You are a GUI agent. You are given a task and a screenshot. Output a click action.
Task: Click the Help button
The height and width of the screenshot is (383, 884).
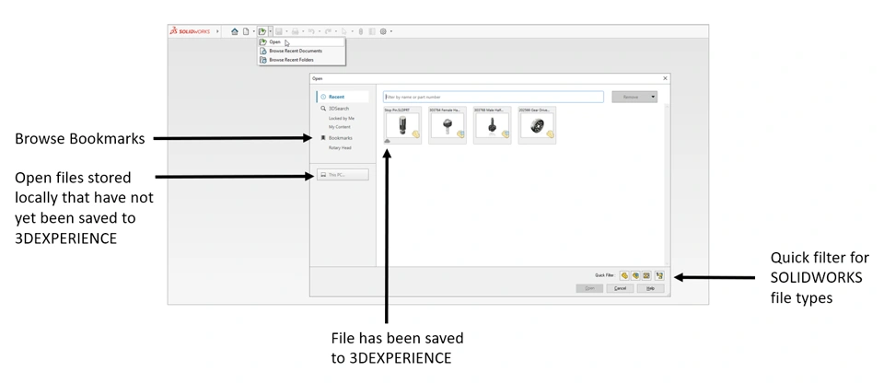651,288
